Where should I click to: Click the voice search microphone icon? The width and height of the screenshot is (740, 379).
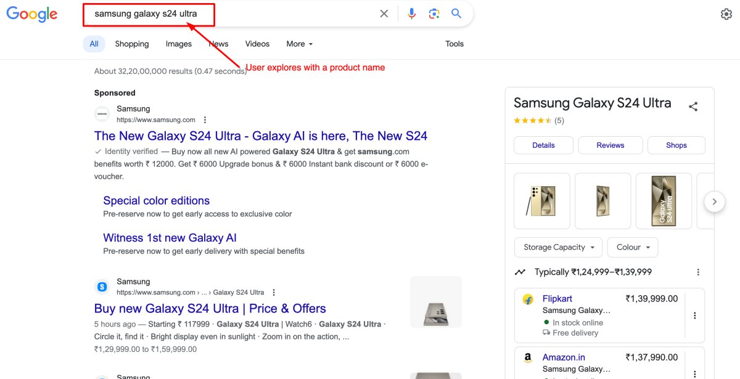coord(412,14)
